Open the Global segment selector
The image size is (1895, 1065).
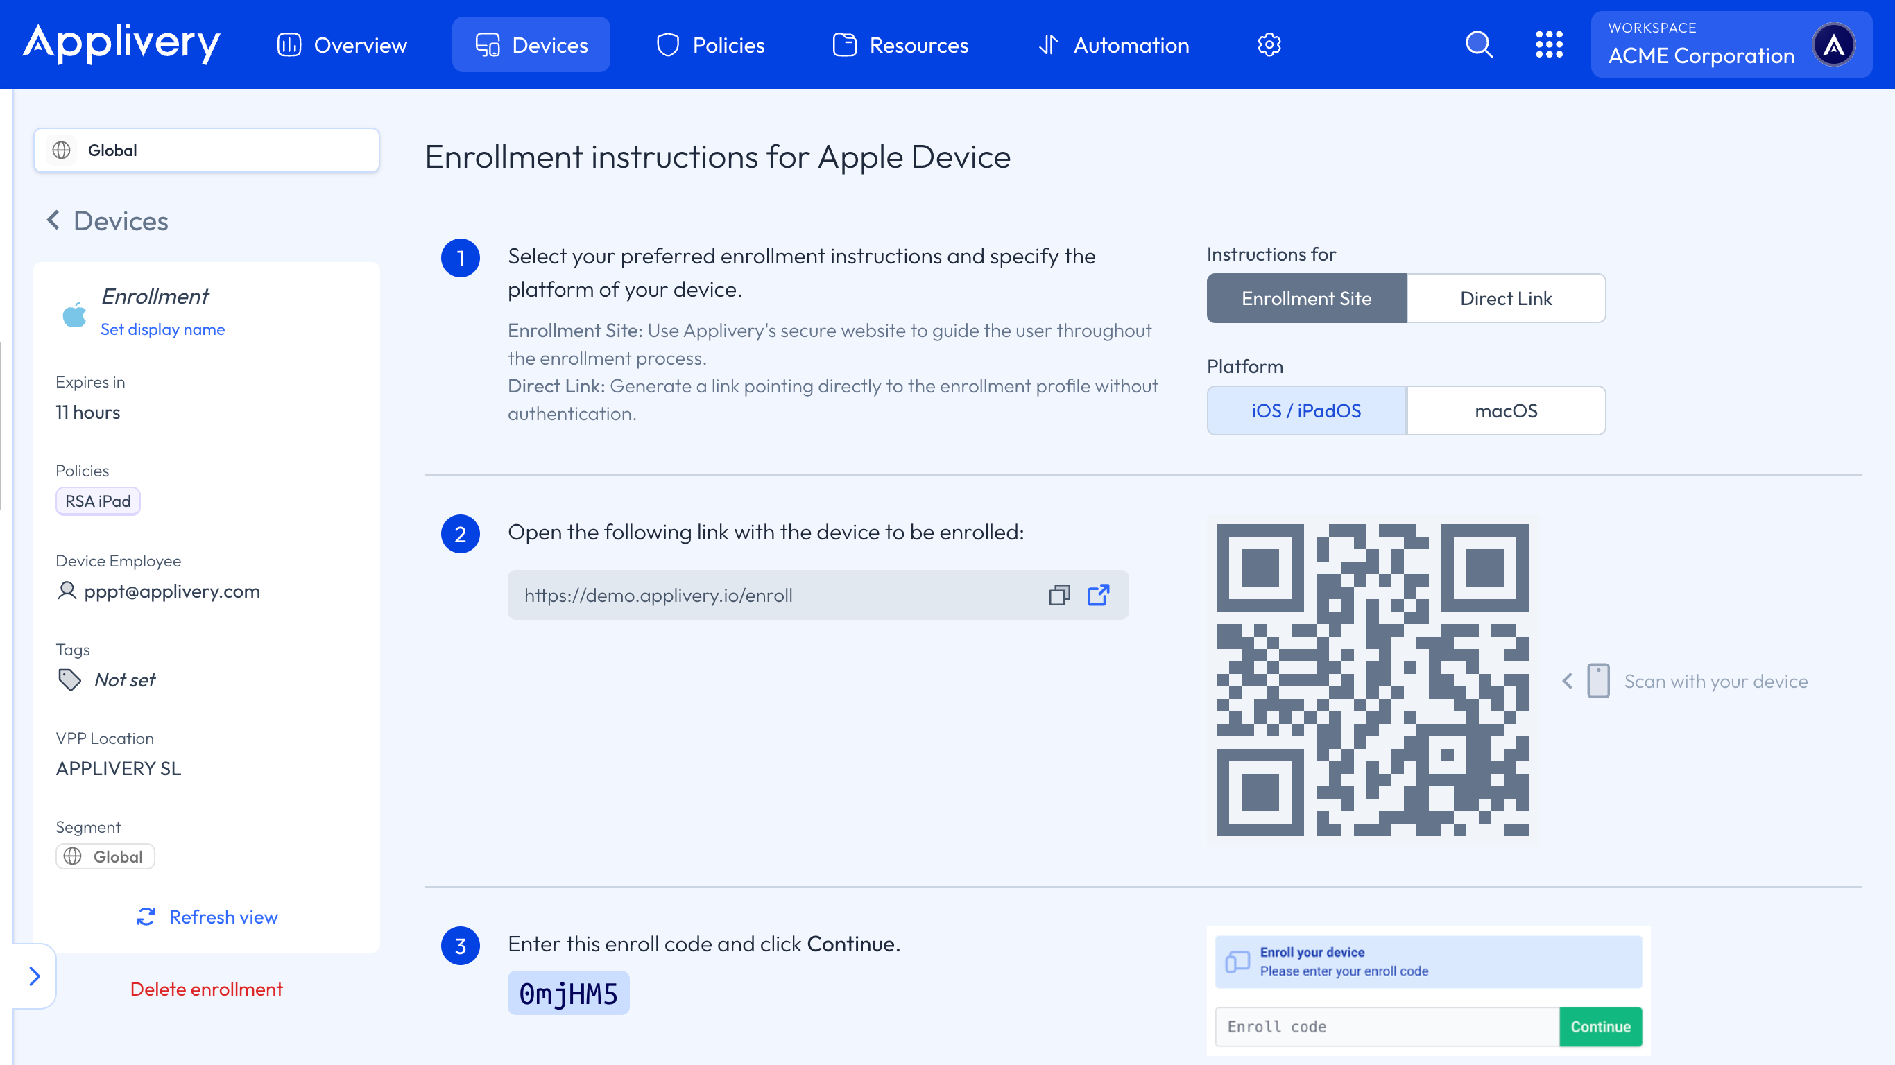click(206, 150)
